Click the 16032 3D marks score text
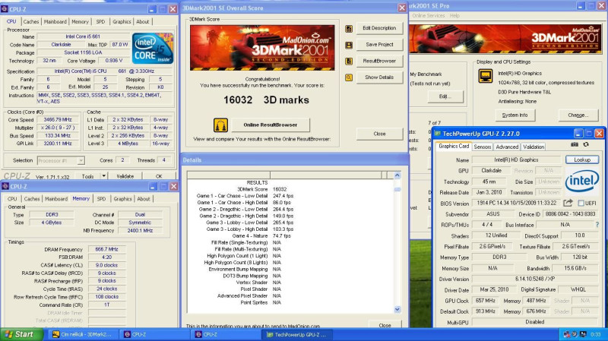The width and height of the screenshot is (608, 341). coord(266,100)
